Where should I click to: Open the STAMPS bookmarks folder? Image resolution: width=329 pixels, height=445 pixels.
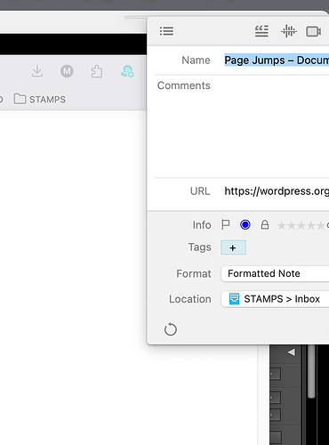tap(40, 100)
